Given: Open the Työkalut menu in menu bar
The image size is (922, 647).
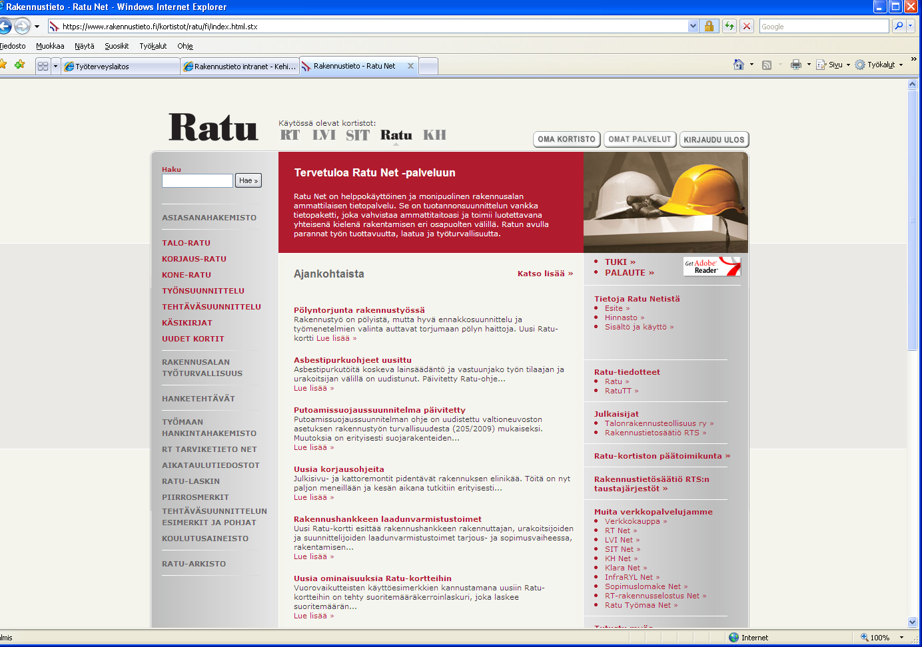Looking at the screenshot, I should pyautogui.click(x=153, y=46).
